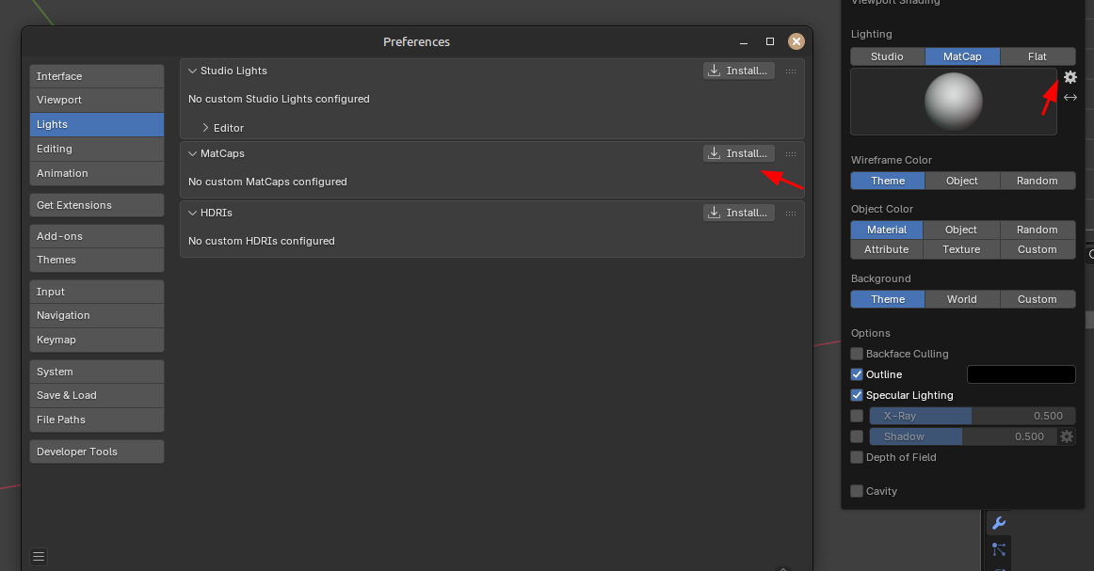Click the flip MatCap arrows icon
This screenshot has height=571, width=1094.
pos(1070,97)
